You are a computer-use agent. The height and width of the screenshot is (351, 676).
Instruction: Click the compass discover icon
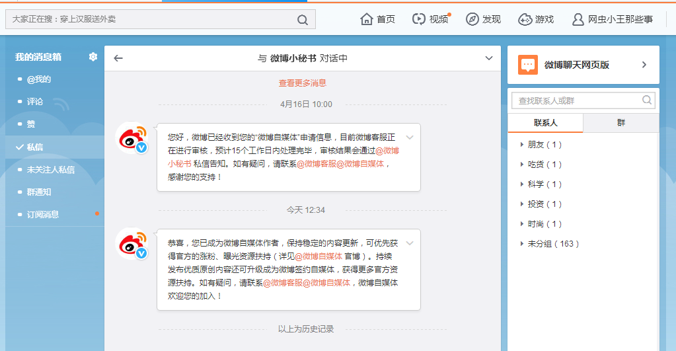(x=472, y=19)
